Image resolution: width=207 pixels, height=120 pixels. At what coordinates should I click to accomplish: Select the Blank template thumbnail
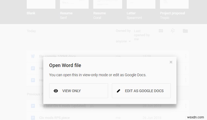(x=41, y=4)
